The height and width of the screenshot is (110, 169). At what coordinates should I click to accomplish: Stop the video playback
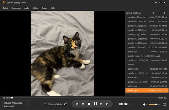[89, 104]
